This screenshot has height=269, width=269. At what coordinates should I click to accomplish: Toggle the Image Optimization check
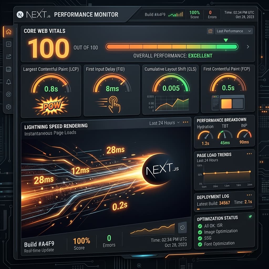200,232
